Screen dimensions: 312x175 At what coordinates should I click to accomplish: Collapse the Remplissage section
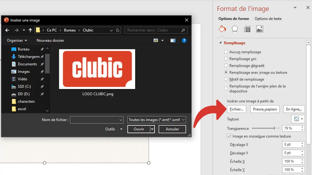(x=221, y=43)
